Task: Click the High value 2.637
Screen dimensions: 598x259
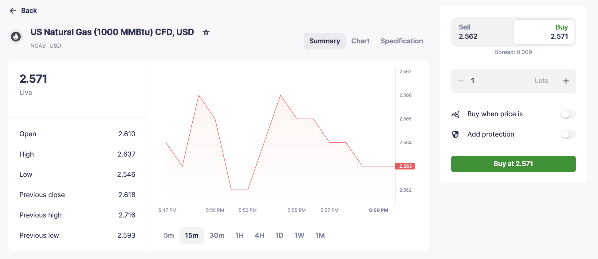Action: [126, 154]
